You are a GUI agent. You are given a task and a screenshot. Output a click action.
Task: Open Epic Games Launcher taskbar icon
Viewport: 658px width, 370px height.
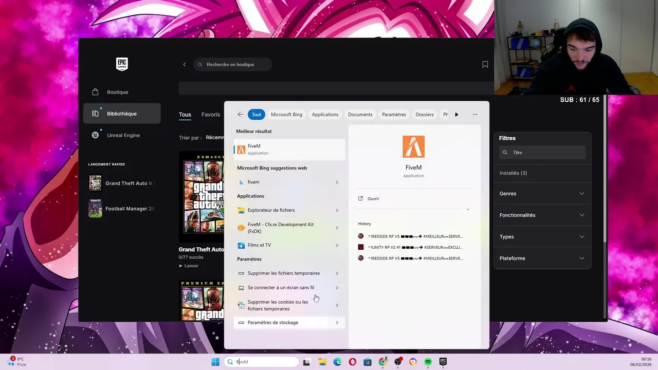point(443,362)
